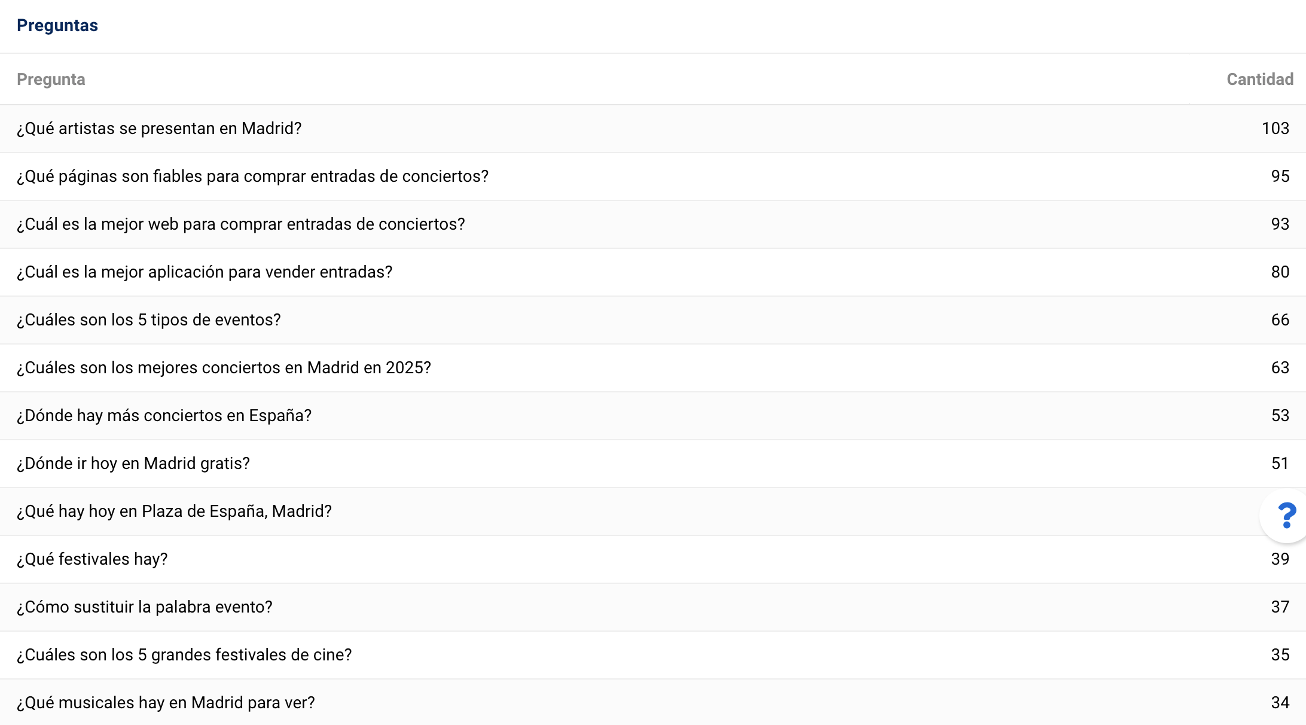The image size is (1306, 725).
Task: Click the count 103 in the first row
Action: pos(1275,129)
